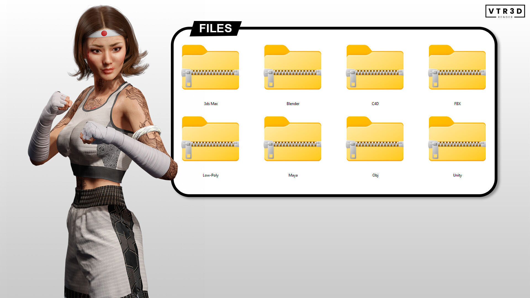Image resolution: width=530 pixels, height=298 pixels.
Task: Click the '3ds Max' file name label
Action: tap(211, 104)
